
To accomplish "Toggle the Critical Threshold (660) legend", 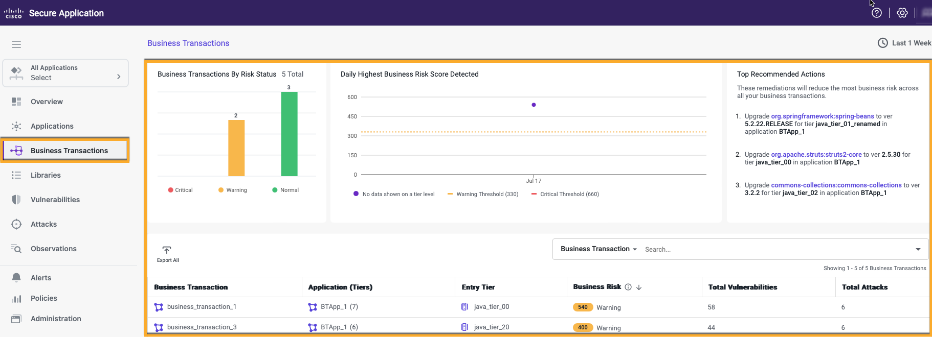I will coord(565,194).
